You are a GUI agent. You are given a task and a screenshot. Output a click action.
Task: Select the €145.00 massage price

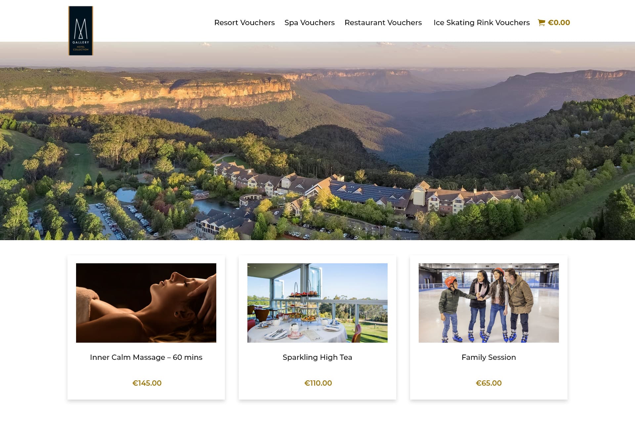(x=147, y=383)
